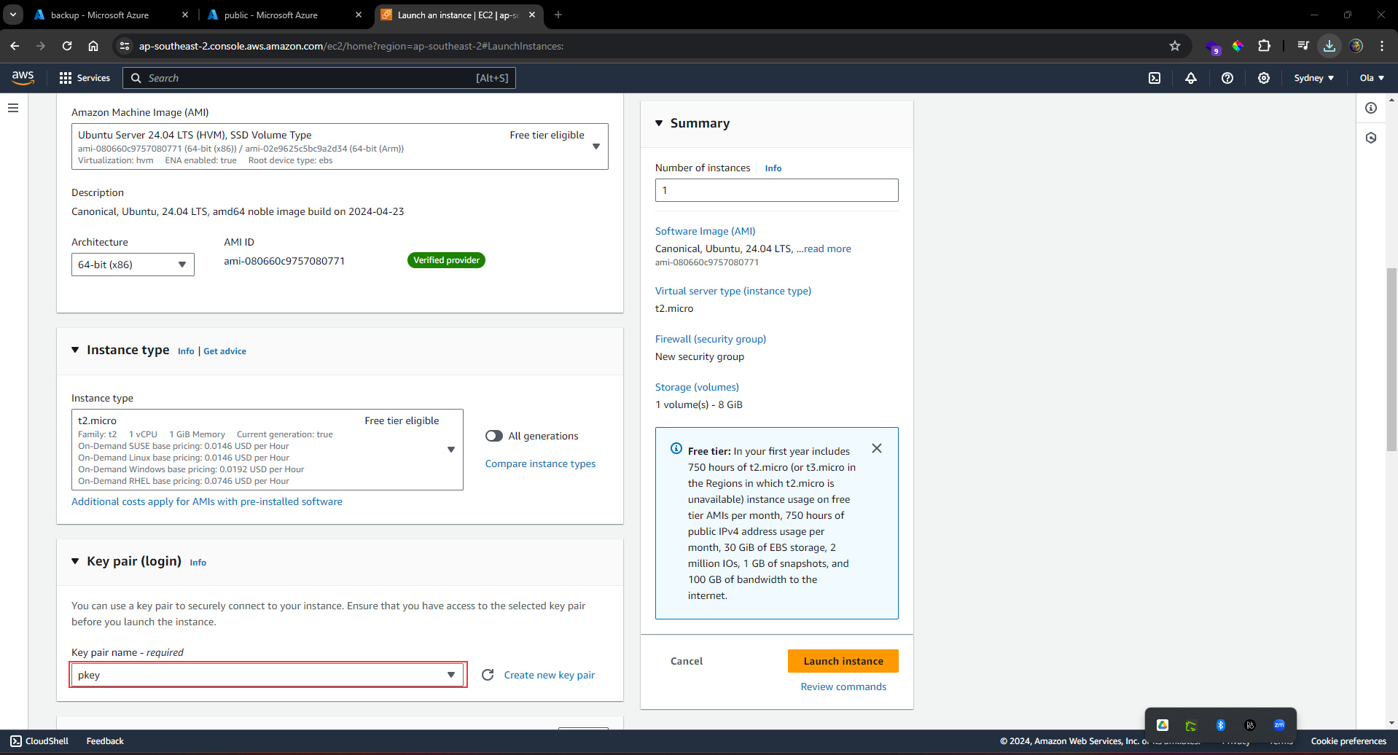
Task: Collapse the Key pair (login) section
Action: point(75,561)
